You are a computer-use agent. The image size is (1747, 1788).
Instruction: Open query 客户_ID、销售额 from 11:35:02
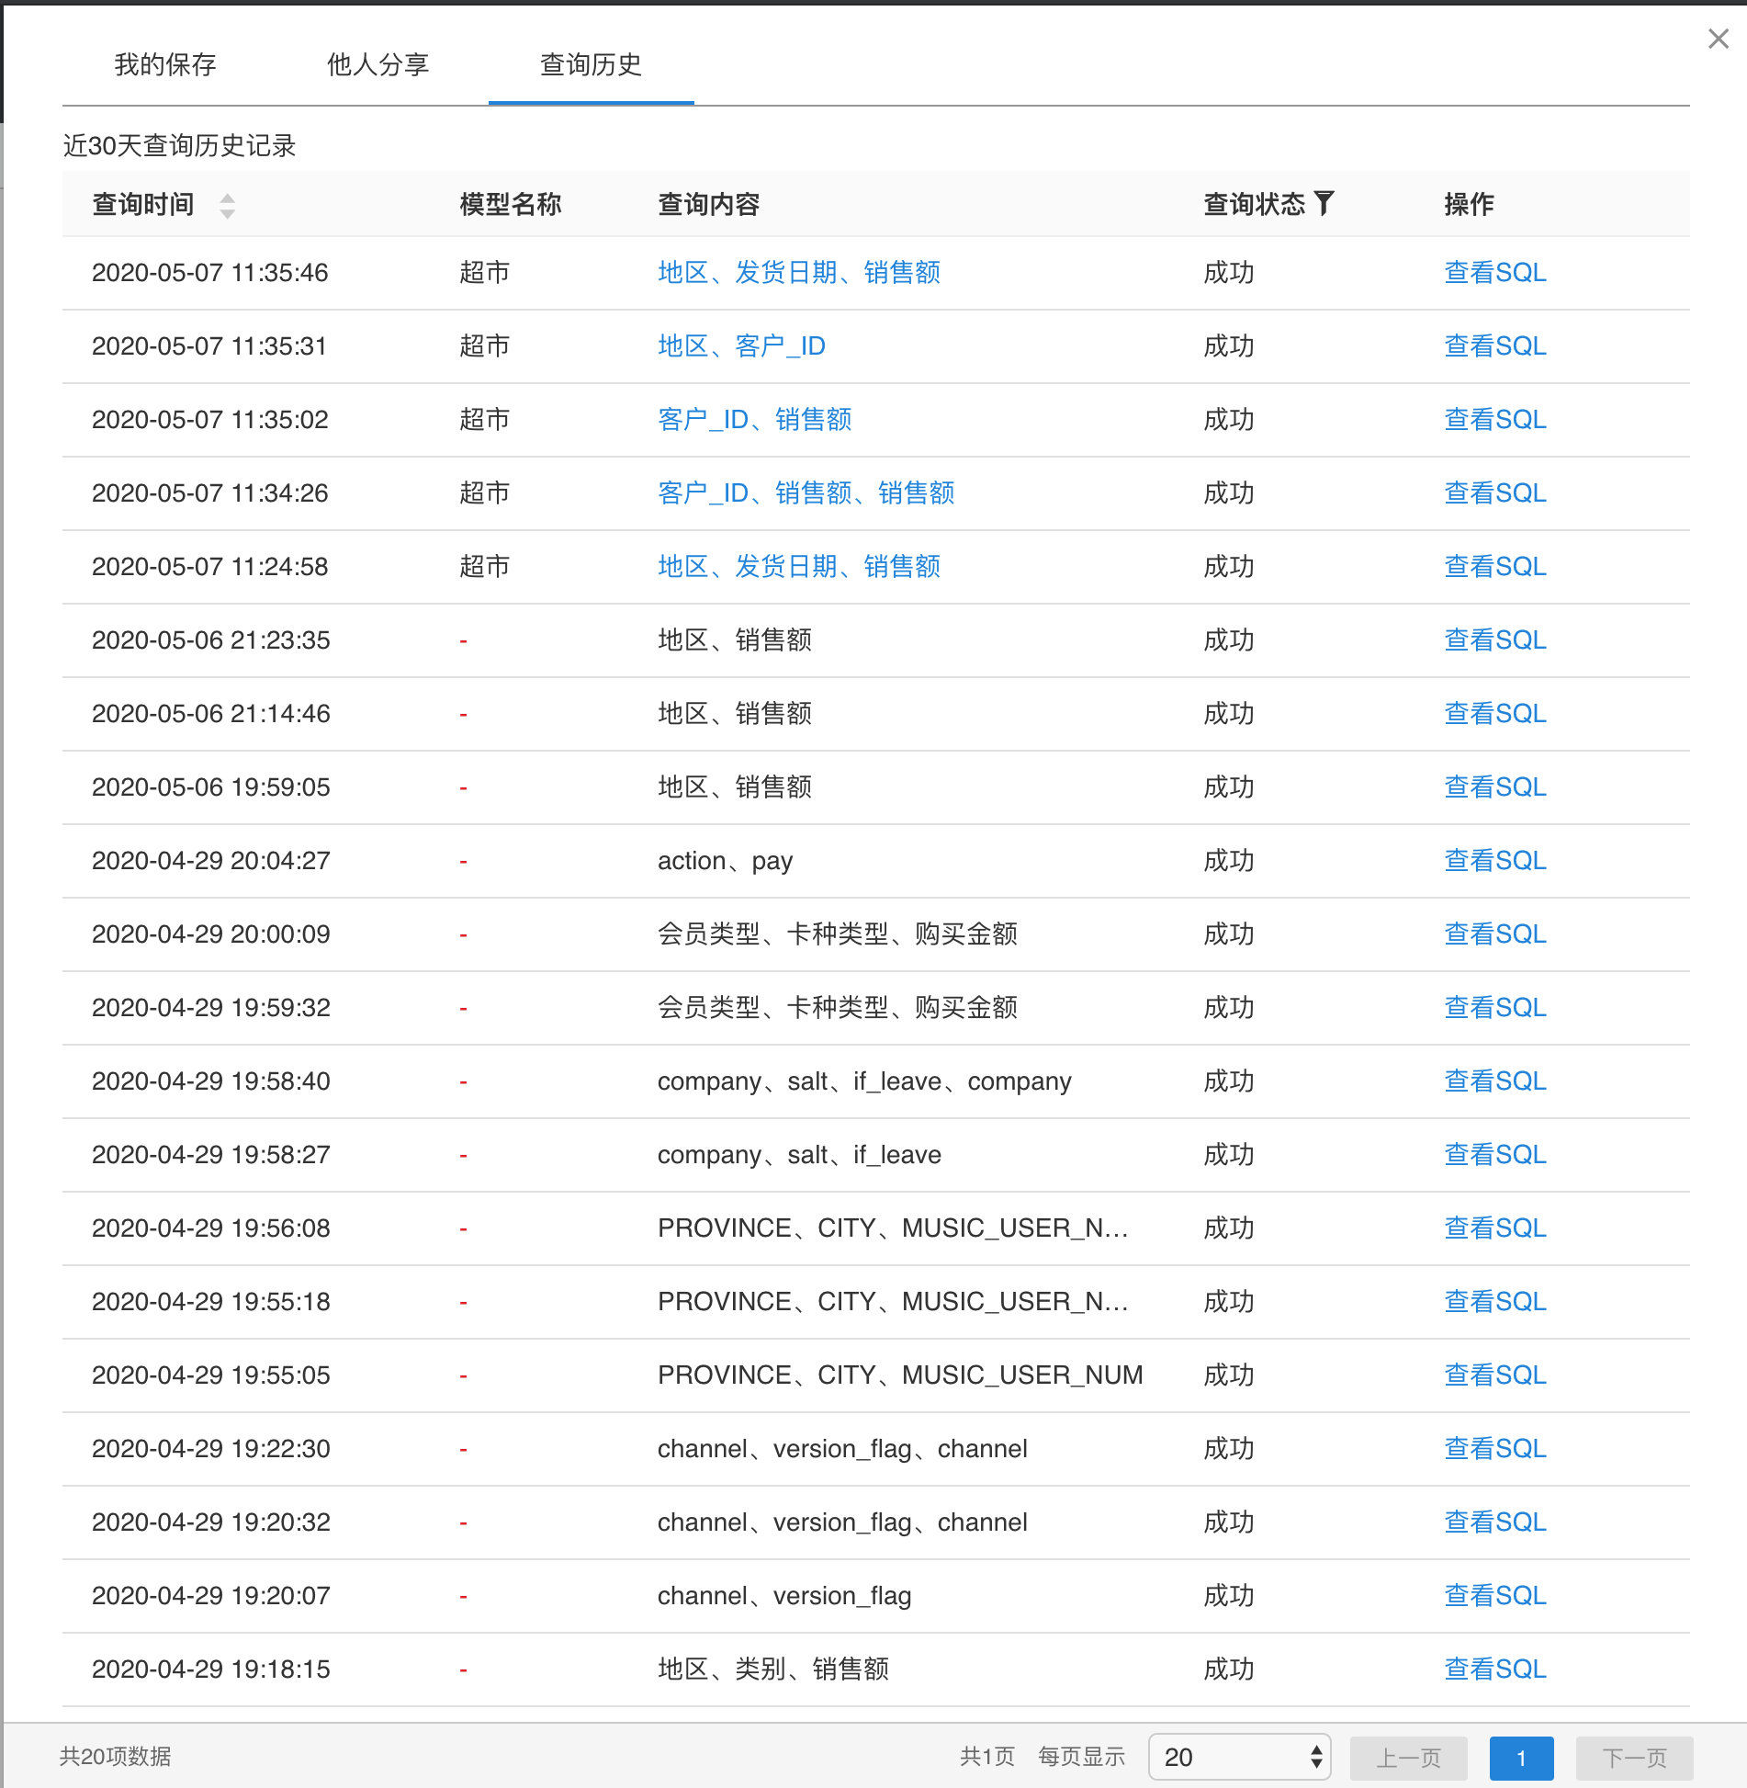(755, 420)
